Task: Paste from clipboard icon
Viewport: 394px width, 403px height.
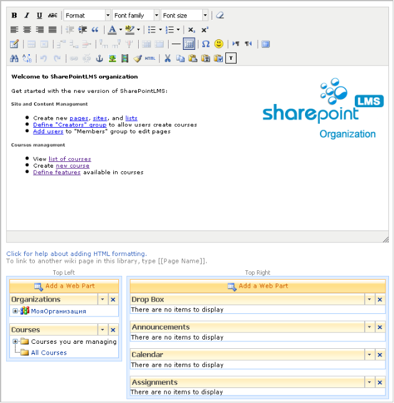Action: coord(193,59)
